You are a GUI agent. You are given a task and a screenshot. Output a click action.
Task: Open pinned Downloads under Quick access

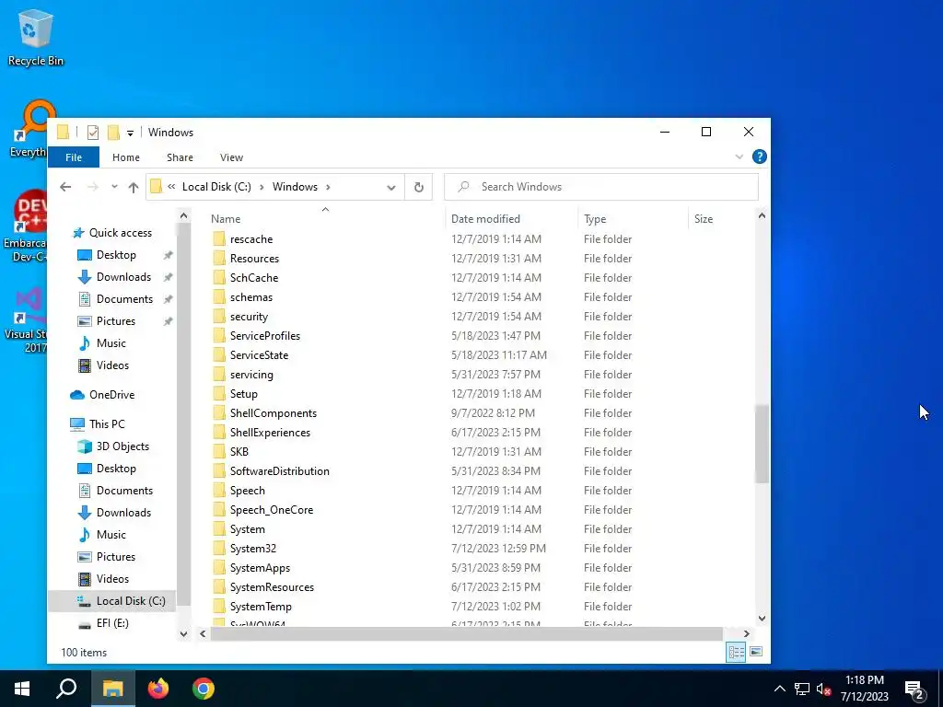pyautogui.click(x=124, y=277)
